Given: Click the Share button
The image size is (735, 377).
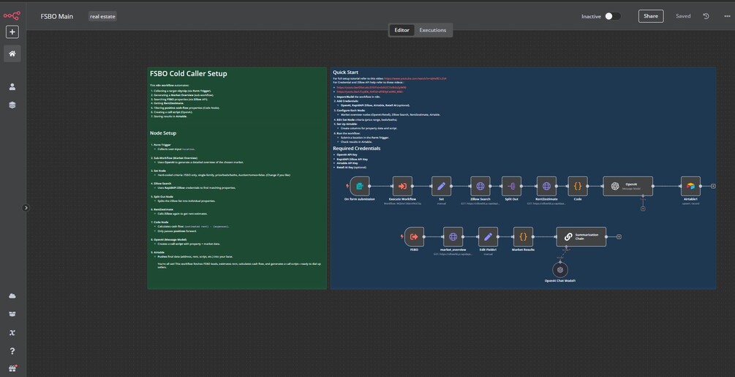Looking at the screenshot, I should [x=651, y=16].
